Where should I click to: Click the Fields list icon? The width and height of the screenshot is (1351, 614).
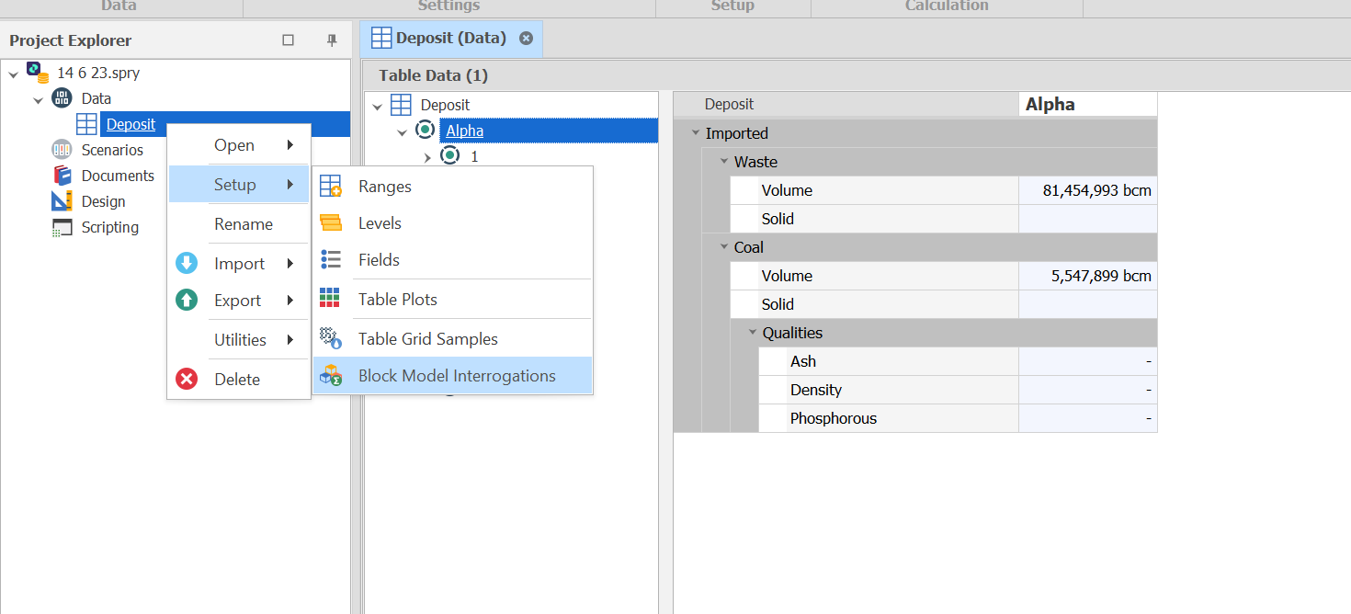tap(331, 260)
